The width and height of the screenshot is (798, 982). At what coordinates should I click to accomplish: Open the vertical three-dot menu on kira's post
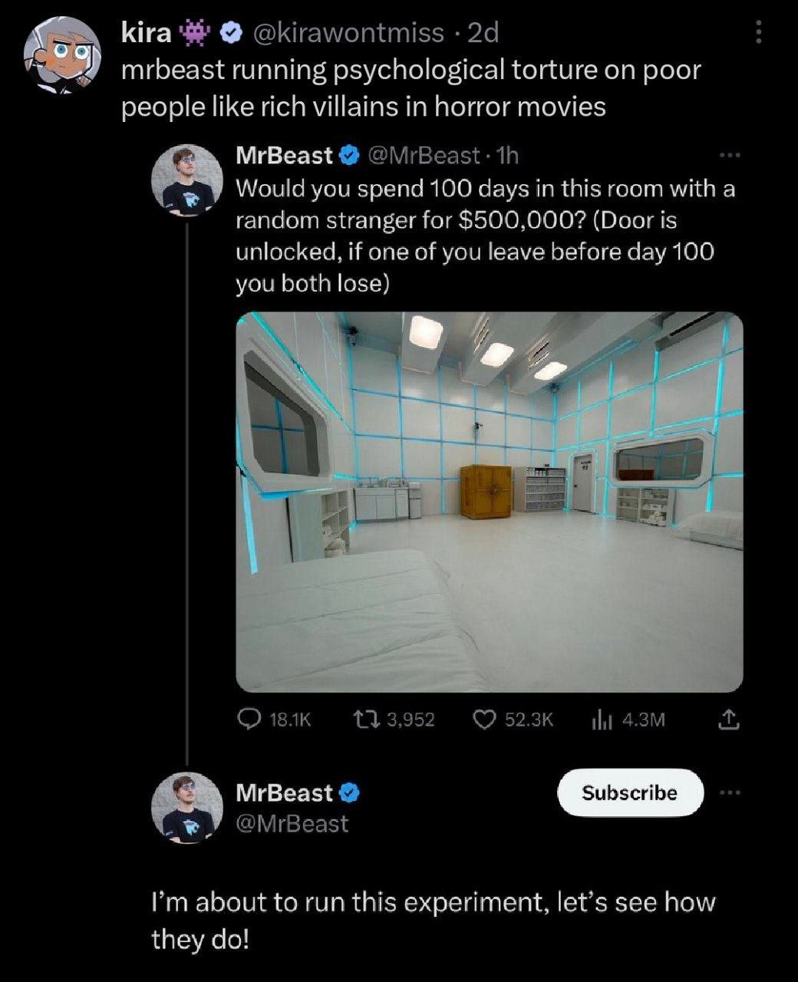758,32
